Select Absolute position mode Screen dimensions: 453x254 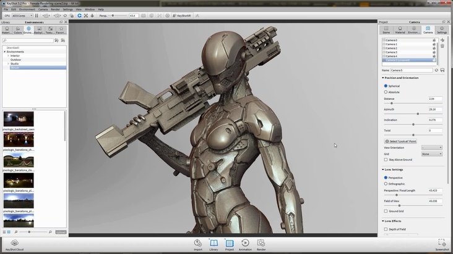(386, 92)
